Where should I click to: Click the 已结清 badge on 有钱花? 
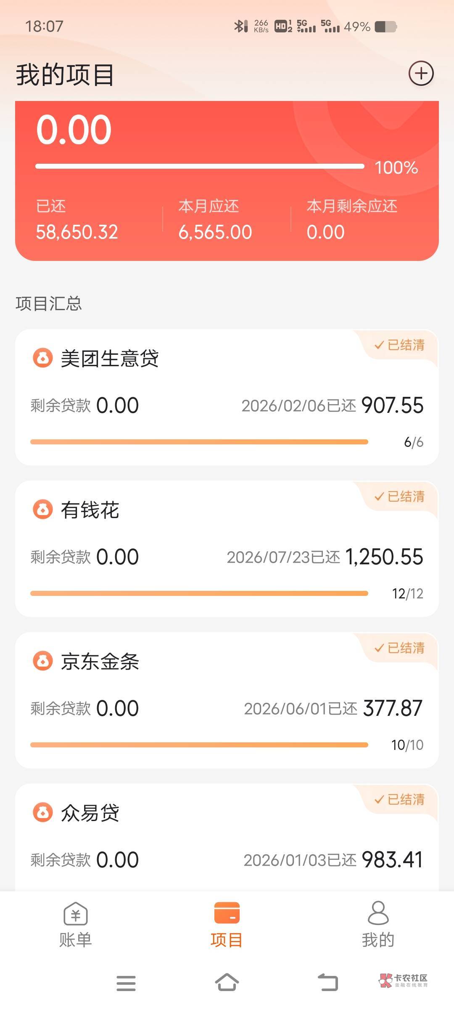click(400, 497)
